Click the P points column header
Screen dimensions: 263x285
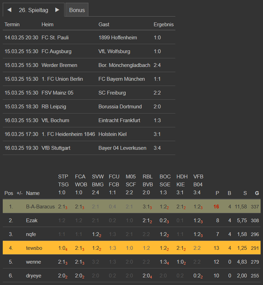click(217, 193)
